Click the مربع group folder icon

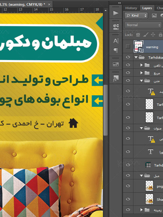pos(147,73)
